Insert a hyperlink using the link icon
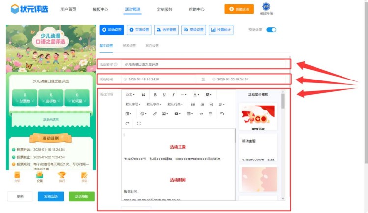The height and width of the screenshot is (213, 368). (x=155, y=114)
